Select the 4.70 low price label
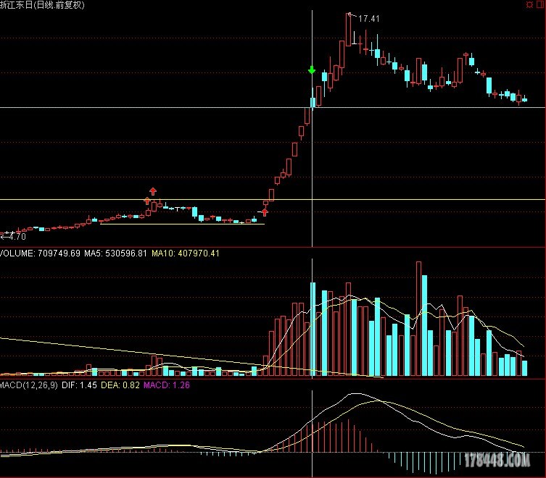 point(17,237)
